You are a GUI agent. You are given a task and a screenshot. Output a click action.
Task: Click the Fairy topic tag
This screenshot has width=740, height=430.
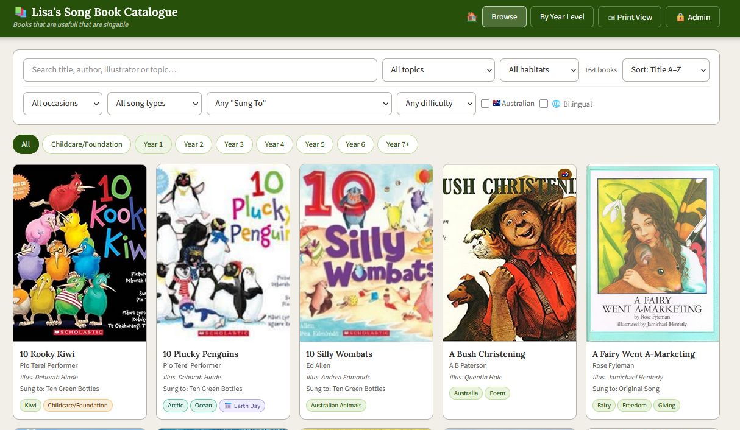(604, 406)
